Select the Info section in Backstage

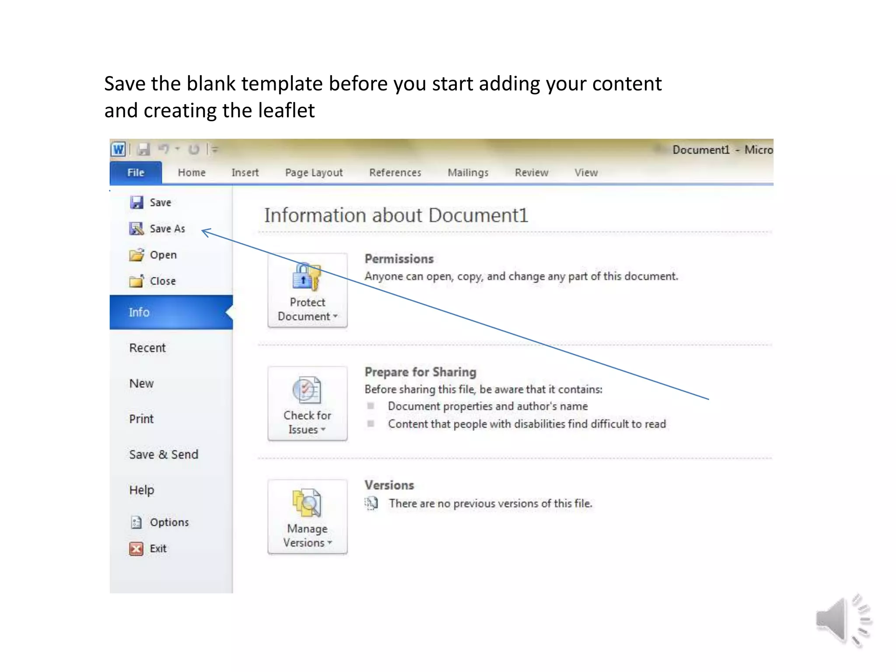click(171, 312)
